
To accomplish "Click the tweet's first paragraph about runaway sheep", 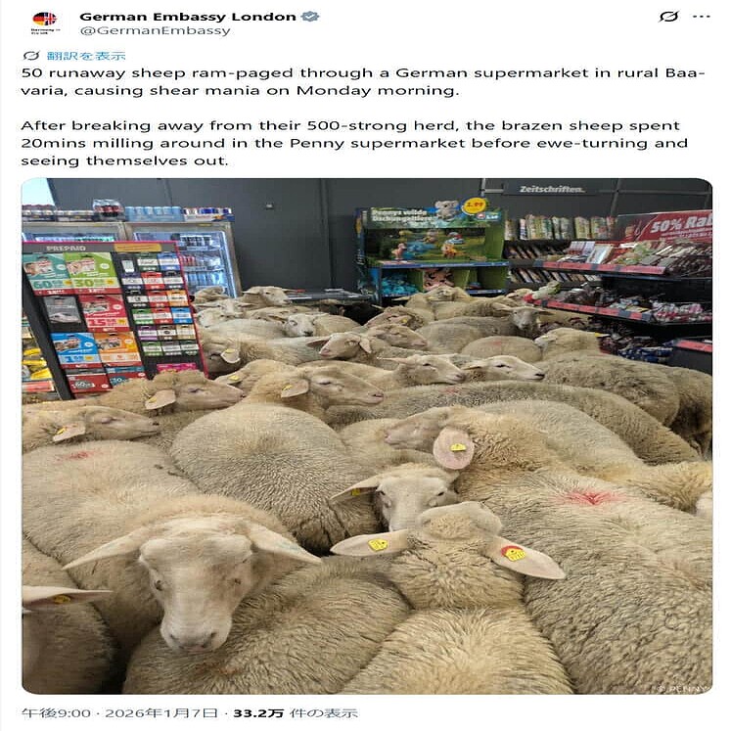I will [363, 81].
